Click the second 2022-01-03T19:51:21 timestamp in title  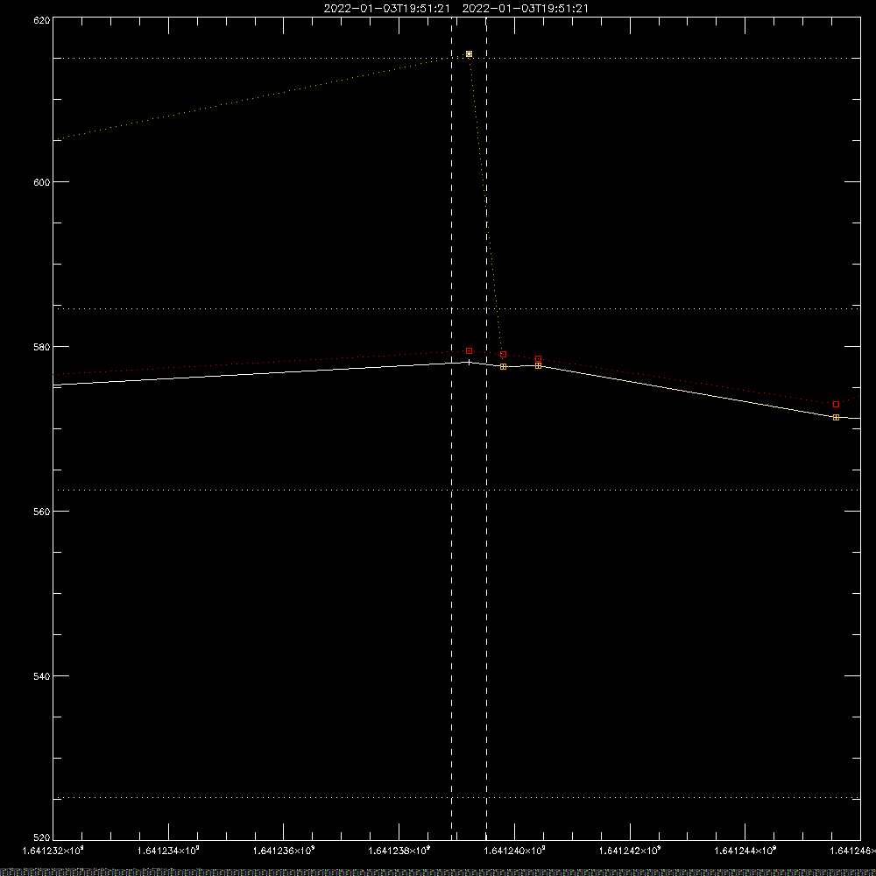(x=525, y=9)
